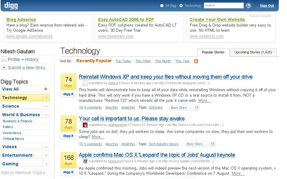Click the Software topic link

tap(155, 107)
